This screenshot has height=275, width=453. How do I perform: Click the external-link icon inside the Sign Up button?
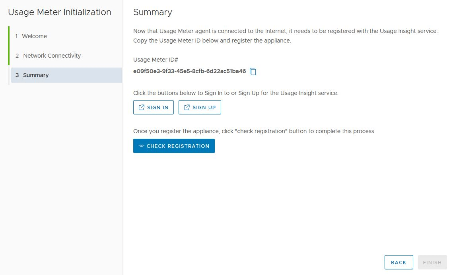tap(187, 107)
